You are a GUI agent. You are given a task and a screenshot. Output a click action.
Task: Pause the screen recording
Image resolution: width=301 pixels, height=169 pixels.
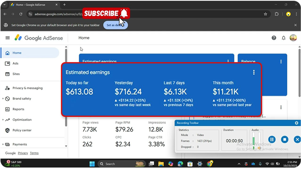(272, 139)
